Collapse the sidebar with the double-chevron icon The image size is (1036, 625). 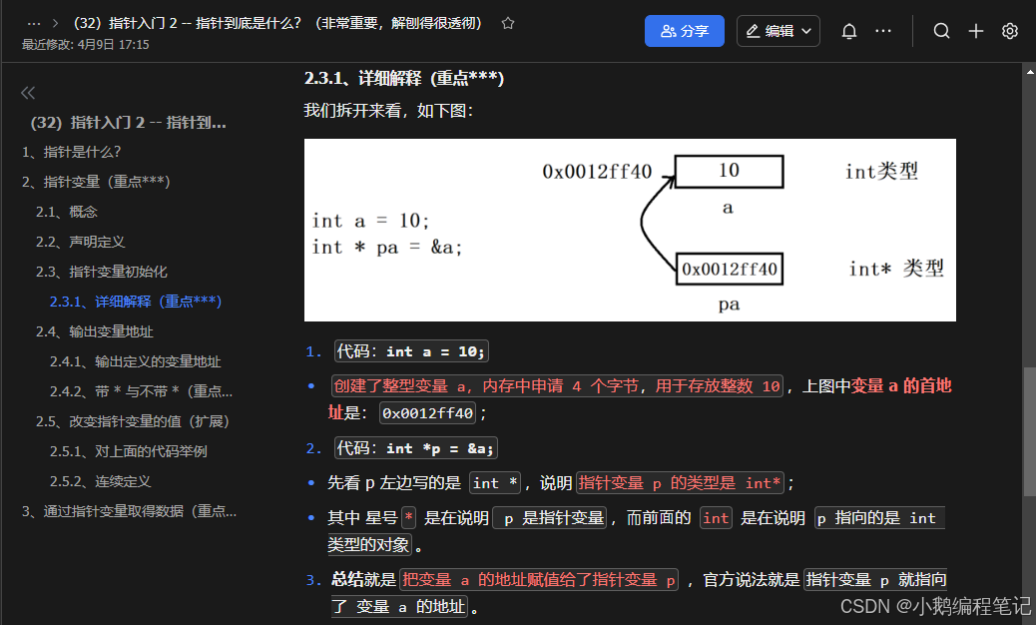tap(28, 92)
